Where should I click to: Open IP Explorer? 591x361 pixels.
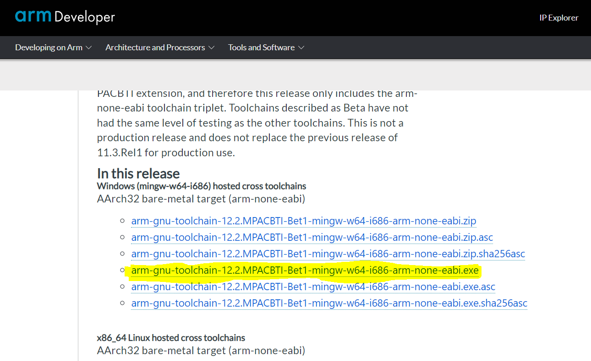coord(559,17)
